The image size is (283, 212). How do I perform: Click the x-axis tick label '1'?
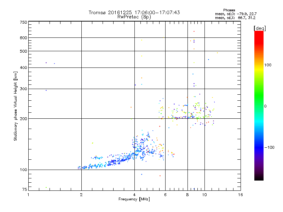coord(28,195)
